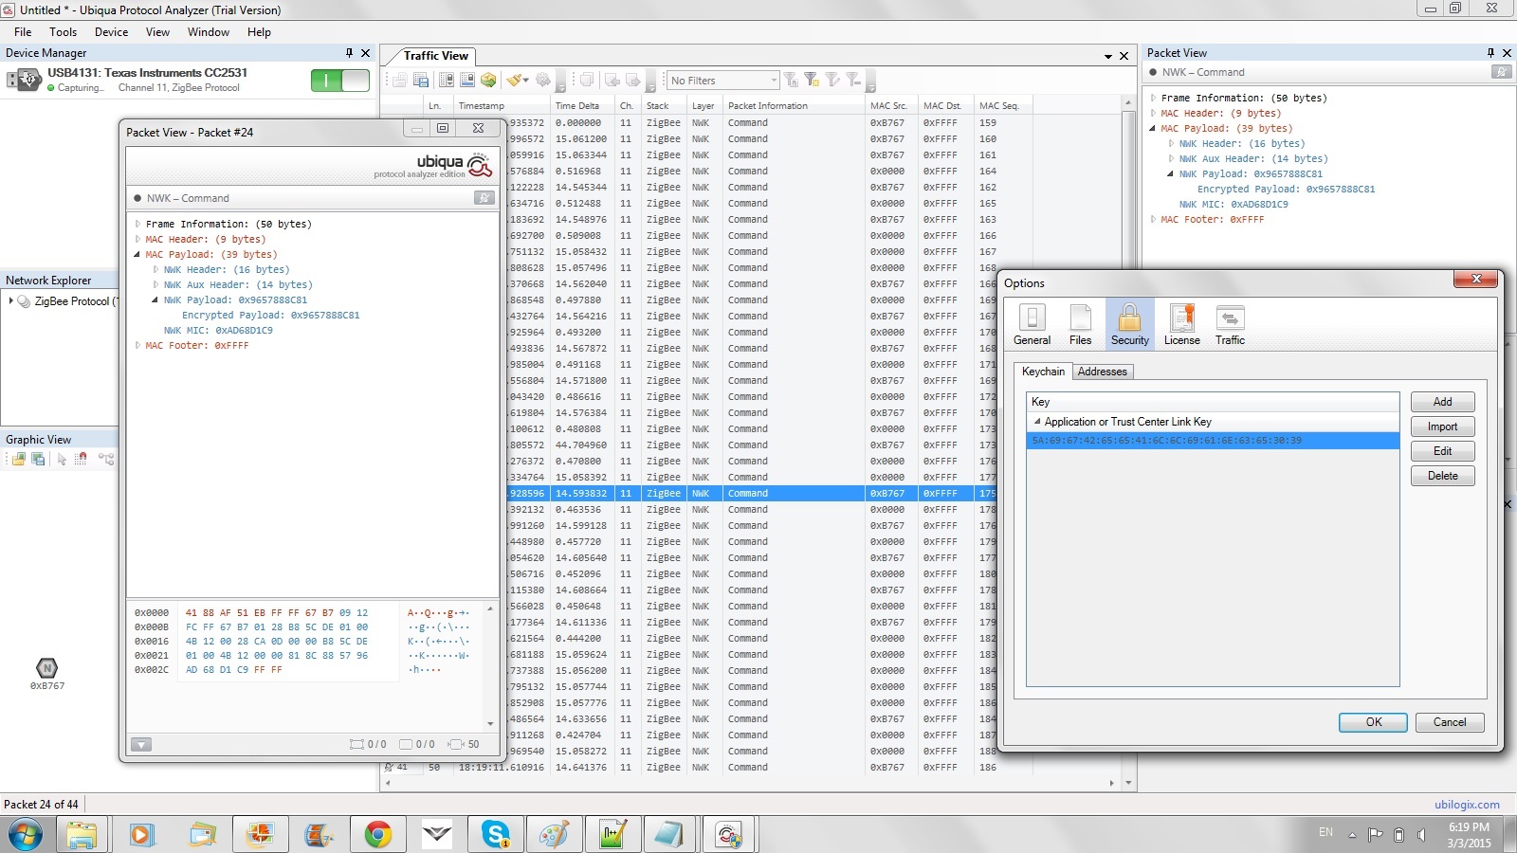Open the Window menu
This screenshot has height=853, width=1517.
click(209, 31)
